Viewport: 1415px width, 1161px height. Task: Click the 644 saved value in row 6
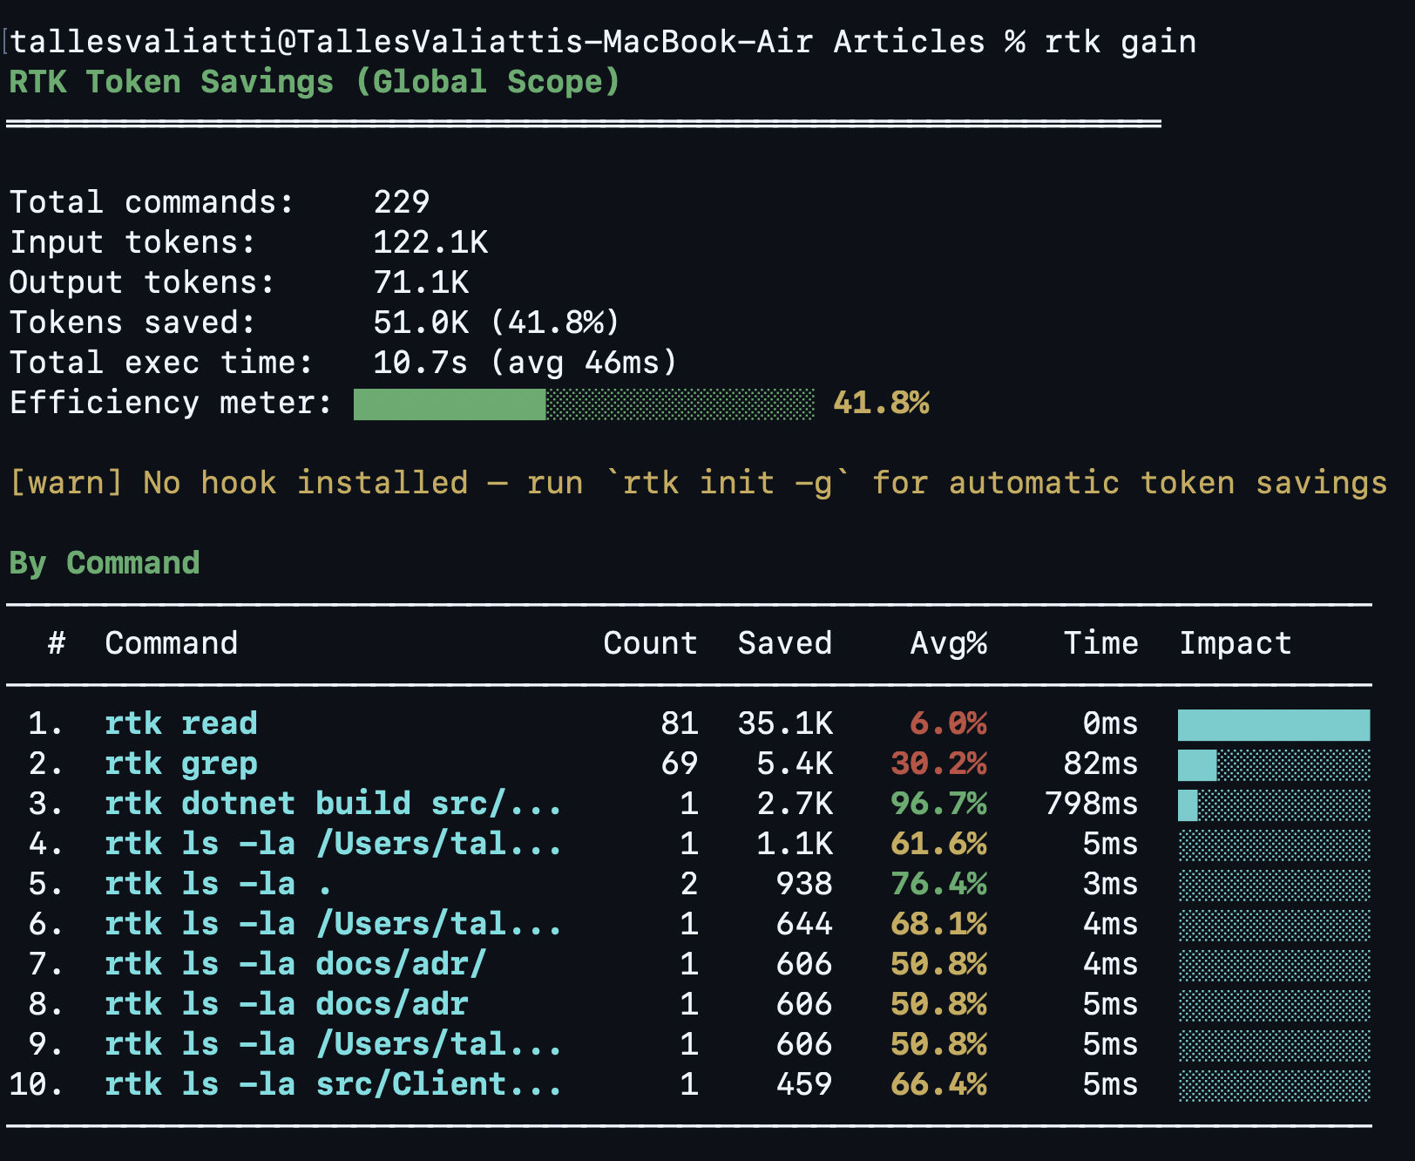click(804, 924)
